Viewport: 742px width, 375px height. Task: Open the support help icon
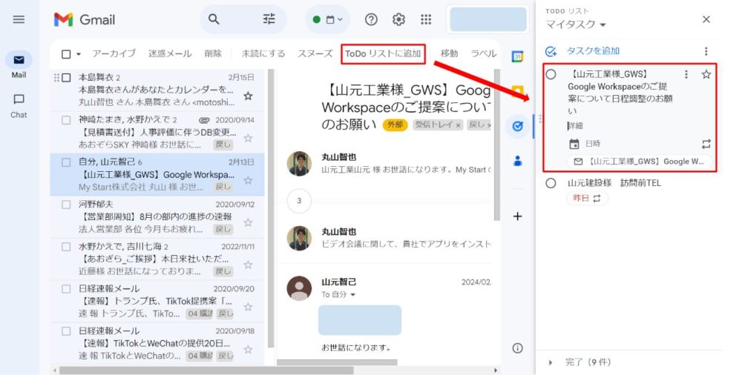click(x=372, y=19)
